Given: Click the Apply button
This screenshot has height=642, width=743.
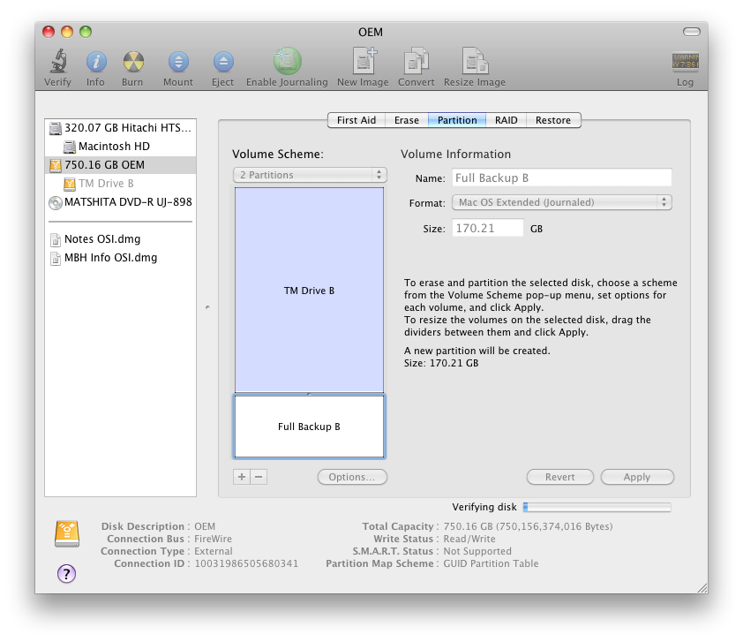Looking at the screenshot, I should point(637,477).
